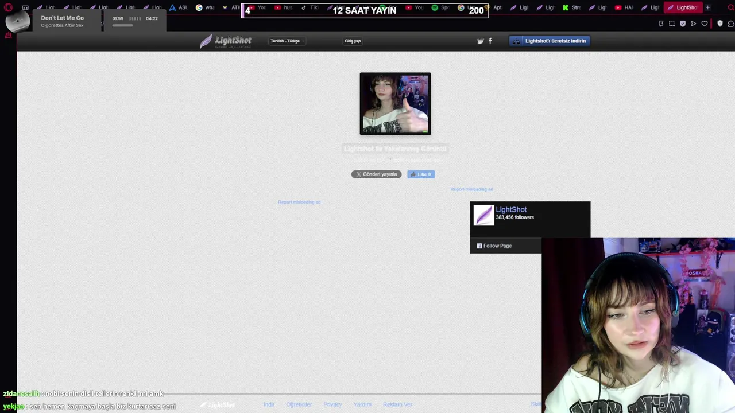
Task: Click the Gönderi yayınla post button
Action: [376, 174]
